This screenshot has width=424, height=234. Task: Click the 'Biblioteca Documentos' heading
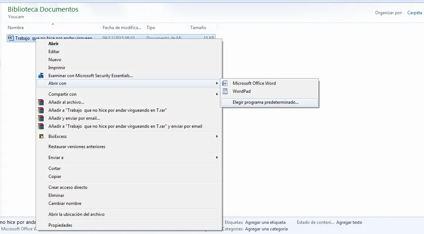[43, 9]
